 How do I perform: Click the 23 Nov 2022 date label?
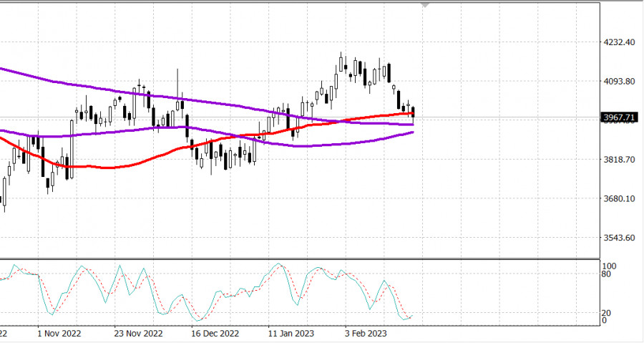(139, 334)
